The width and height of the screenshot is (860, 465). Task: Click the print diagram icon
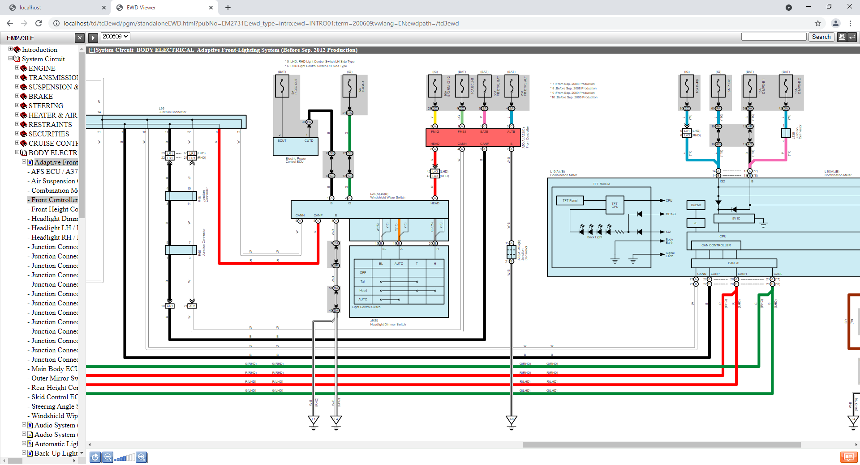(x=842, y=37)
